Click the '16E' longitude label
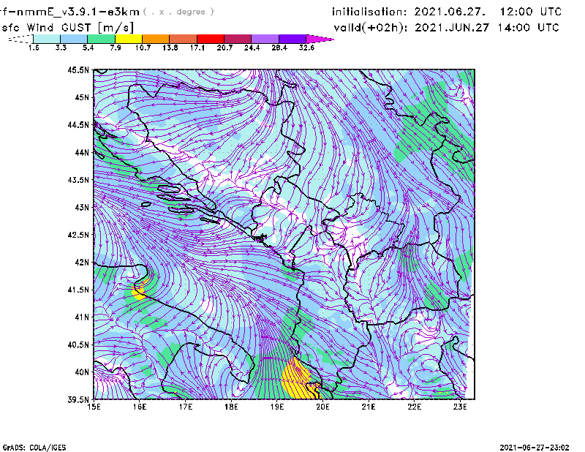 click(140, 407)
